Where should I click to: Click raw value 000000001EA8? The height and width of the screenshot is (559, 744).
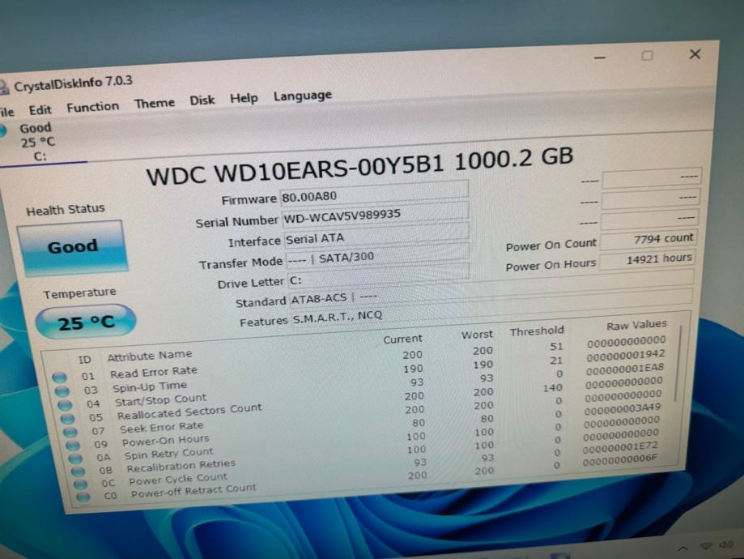pos(625,369)
